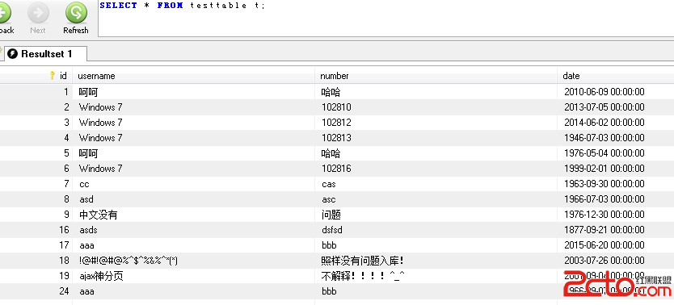Select the cell ajax神分页
This screenshot has width=674, height=305.
193,276
